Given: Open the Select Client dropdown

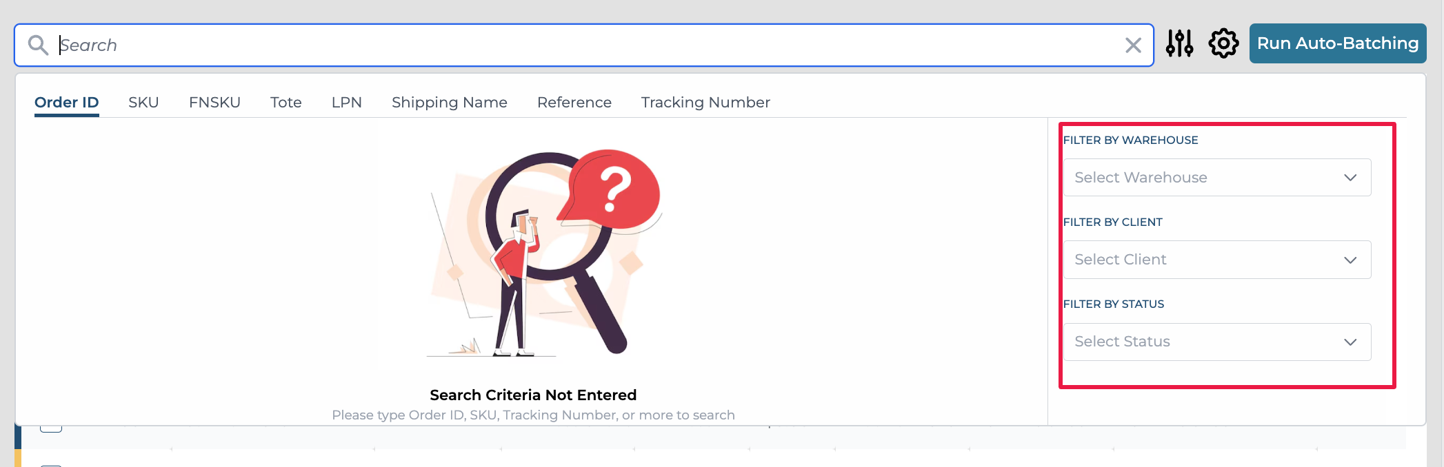Looking at the screenshot, I should 1216,260.
